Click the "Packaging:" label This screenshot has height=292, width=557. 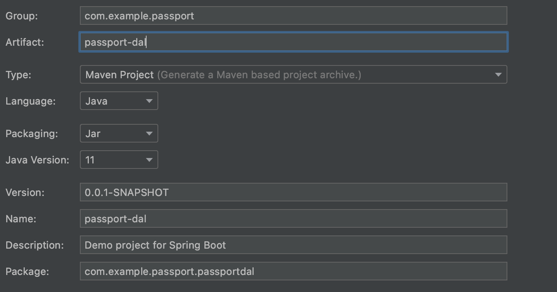coord(32,134)
